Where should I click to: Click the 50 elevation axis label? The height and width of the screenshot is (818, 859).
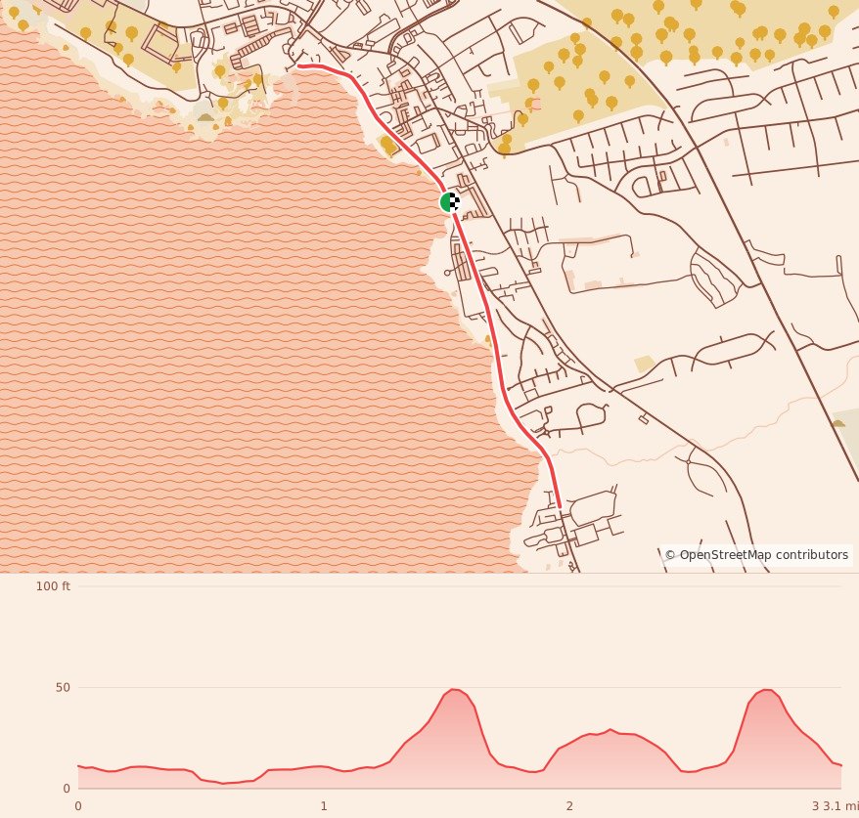tap(63, 688)
